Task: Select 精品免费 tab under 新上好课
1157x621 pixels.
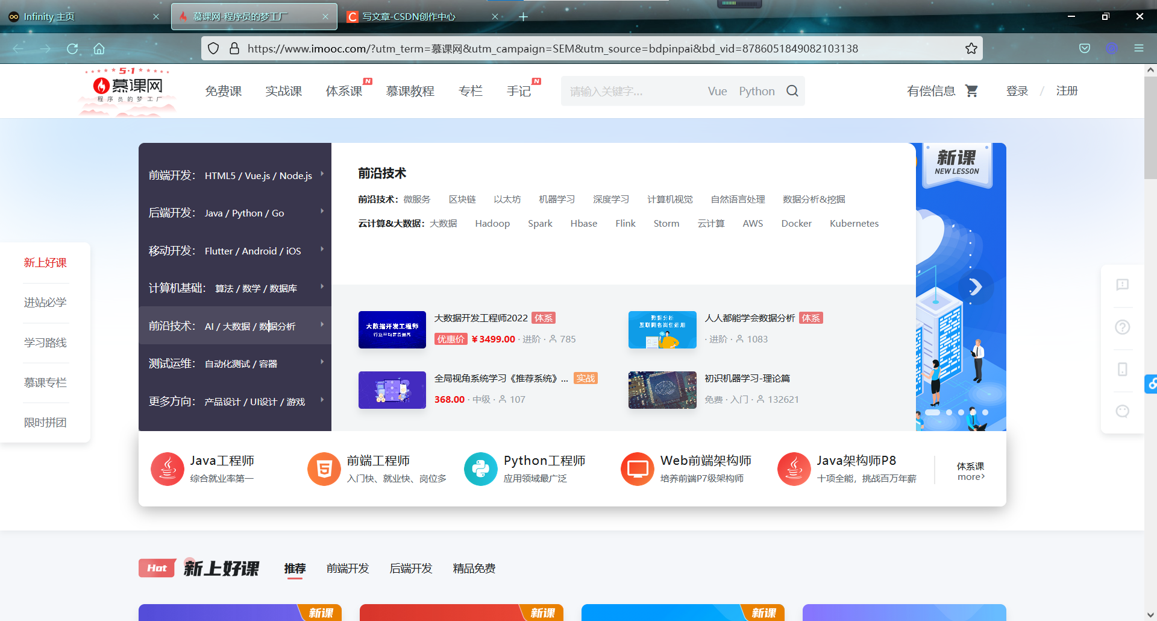Action: pyautogui.click(x=474, y=569)
